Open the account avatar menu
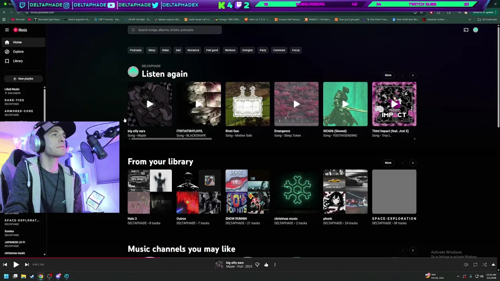 click(x=475, y=30)
